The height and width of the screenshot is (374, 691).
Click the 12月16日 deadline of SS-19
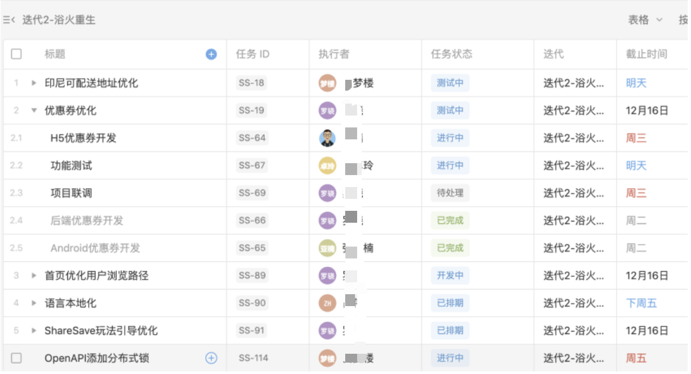(x=647, y=110)
